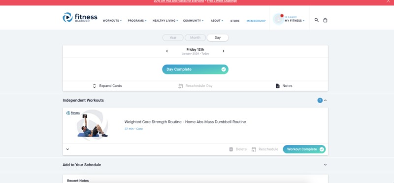Click the Delete trash icon on workout card
This screenshot has height=183, width=394.
pos(231,149)
